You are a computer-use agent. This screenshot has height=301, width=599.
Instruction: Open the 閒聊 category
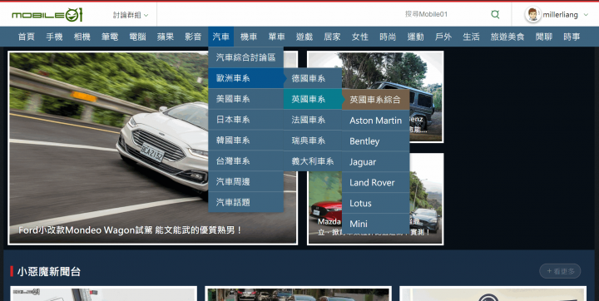point(543,37)
